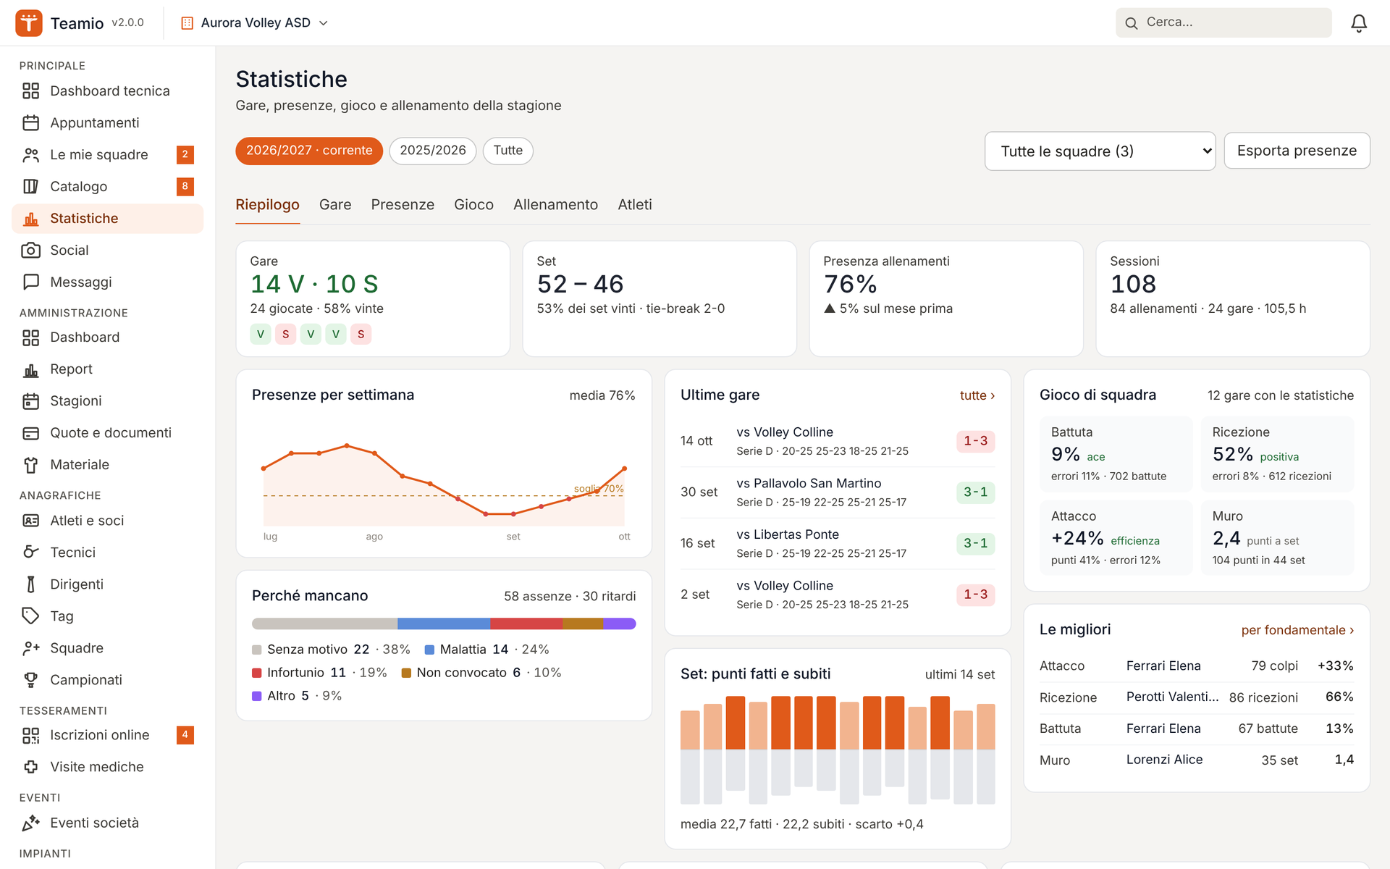Click the Le mie squadre people icon
Image resolution: width=1390 pixels, height=869 pixels.
(x=30, y=154)
